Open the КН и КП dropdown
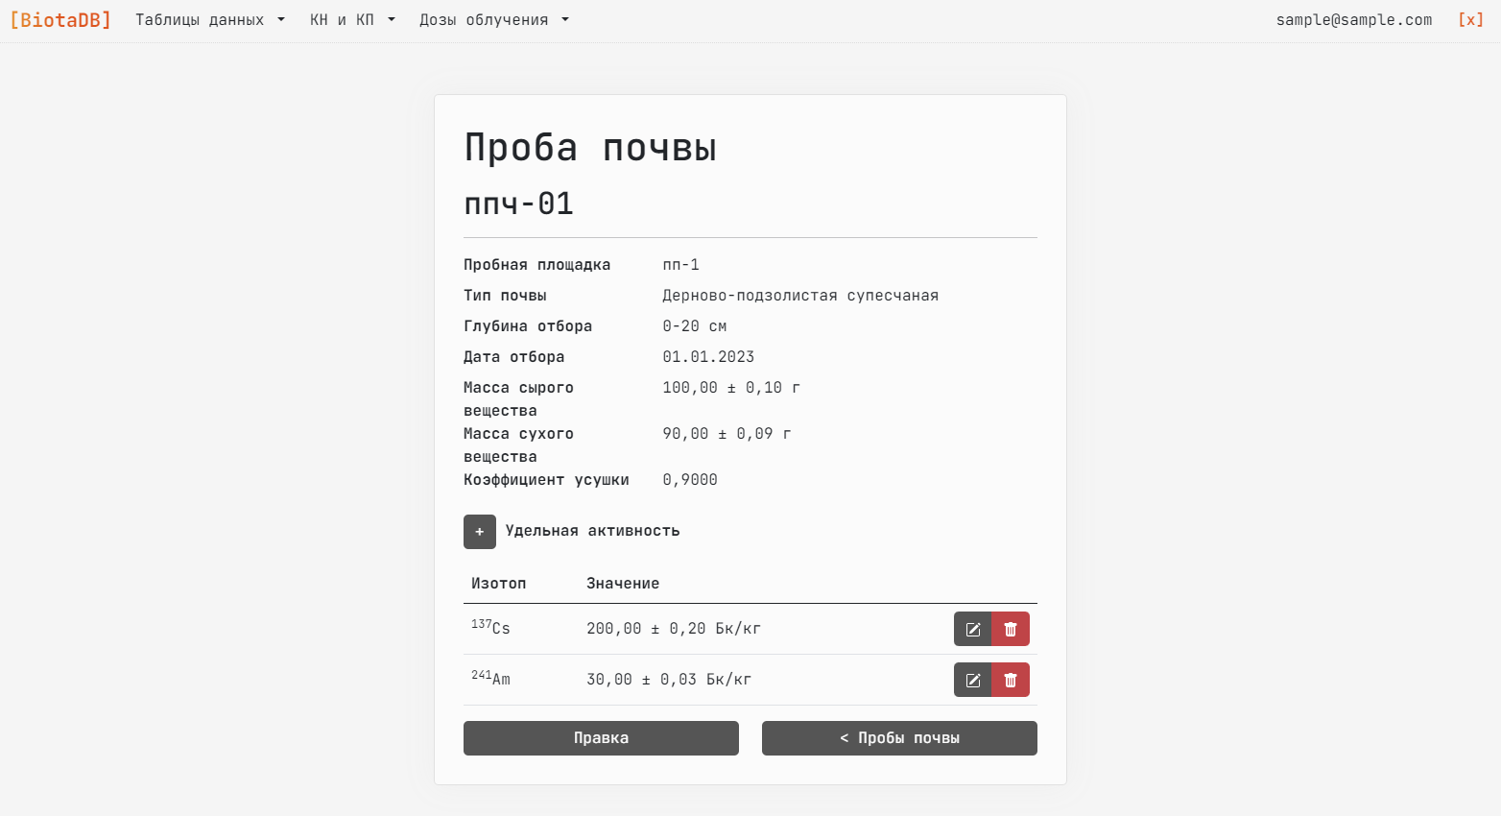 [352, 20]
